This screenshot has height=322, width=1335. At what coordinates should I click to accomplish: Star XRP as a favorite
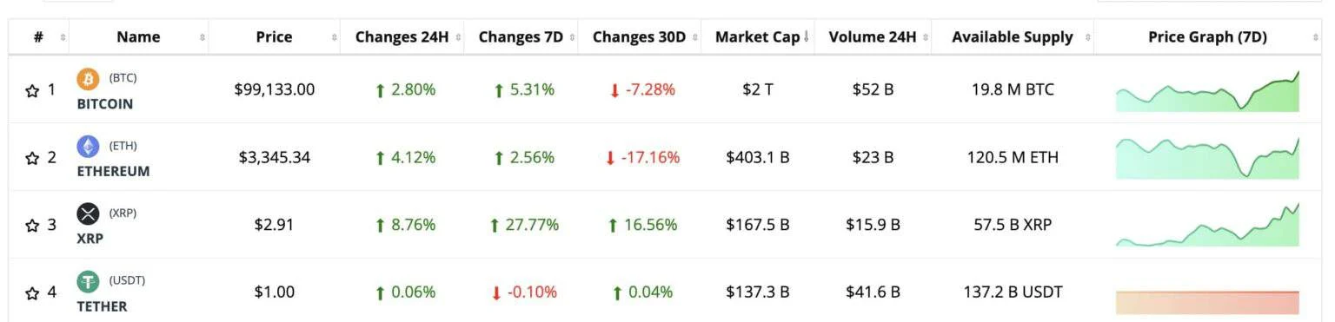[x=33, y=226]
